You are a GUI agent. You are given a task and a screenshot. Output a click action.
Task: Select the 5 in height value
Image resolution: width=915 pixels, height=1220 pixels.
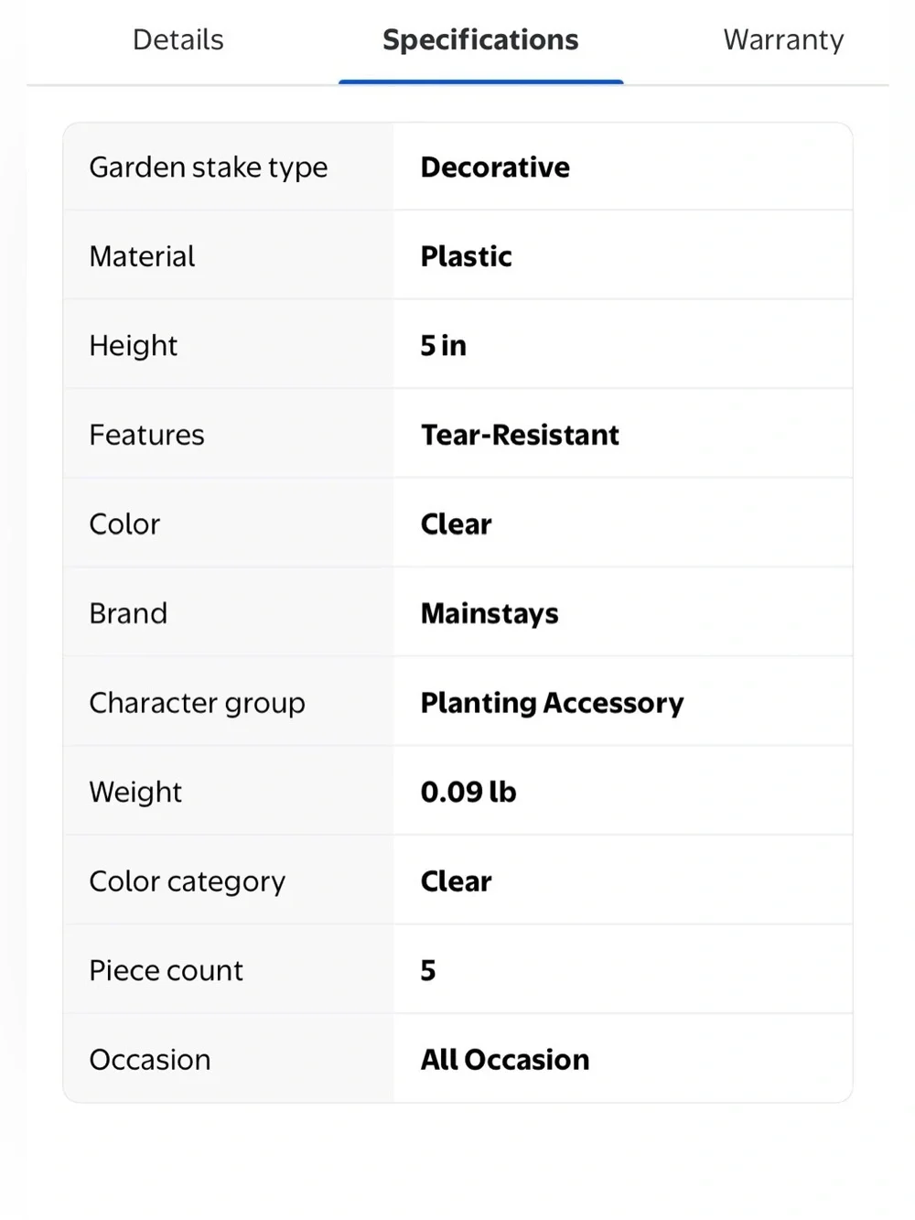click(x=443, y=346)
